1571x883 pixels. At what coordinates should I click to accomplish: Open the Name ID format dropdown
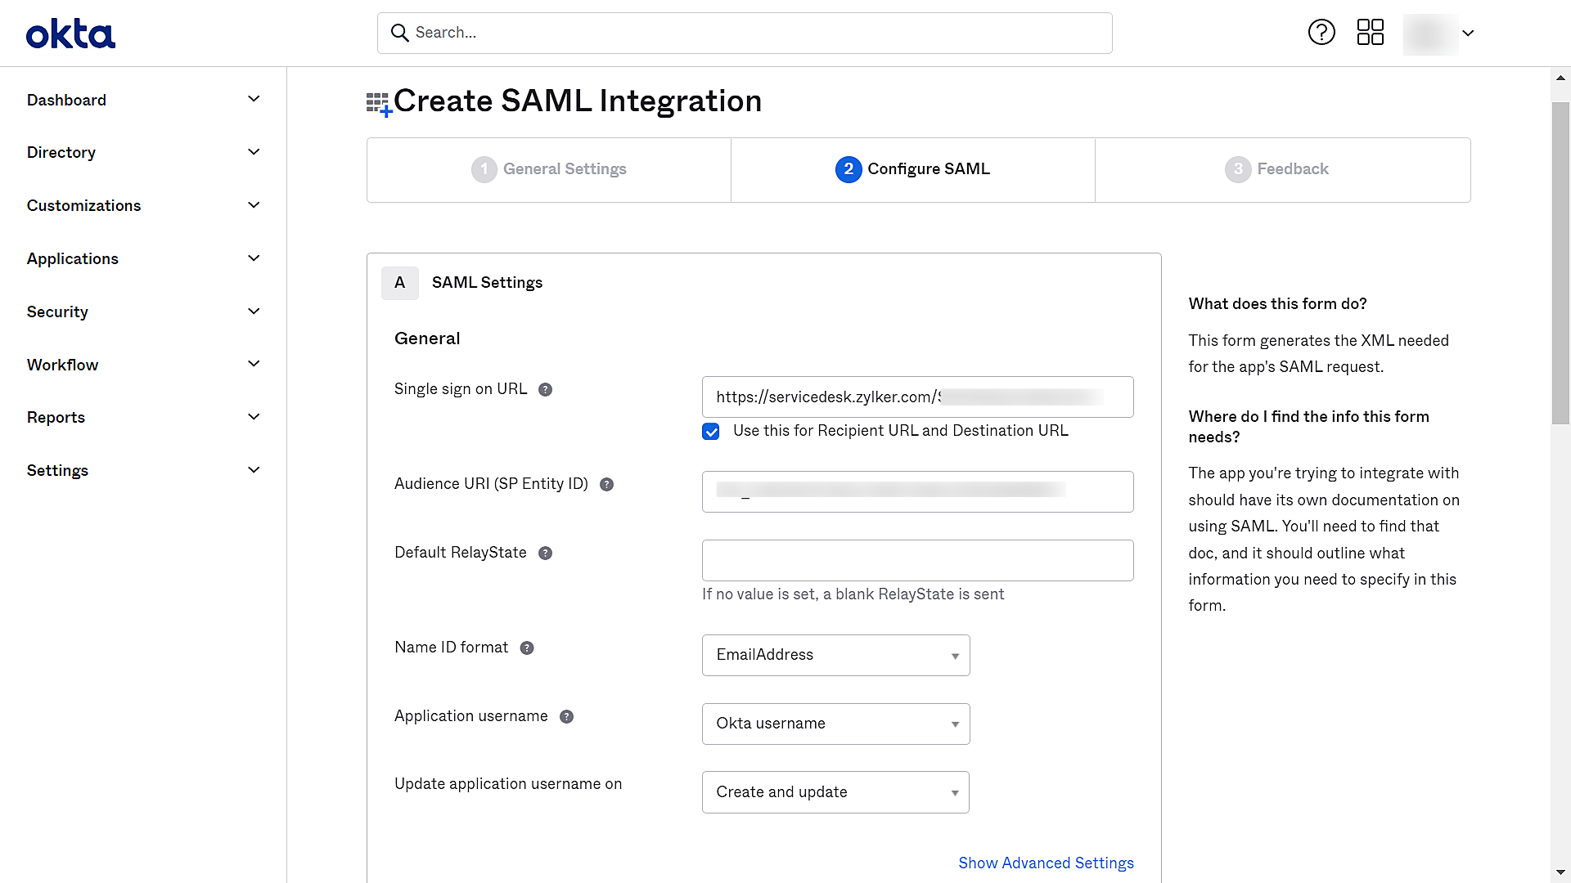pos(835,655)
